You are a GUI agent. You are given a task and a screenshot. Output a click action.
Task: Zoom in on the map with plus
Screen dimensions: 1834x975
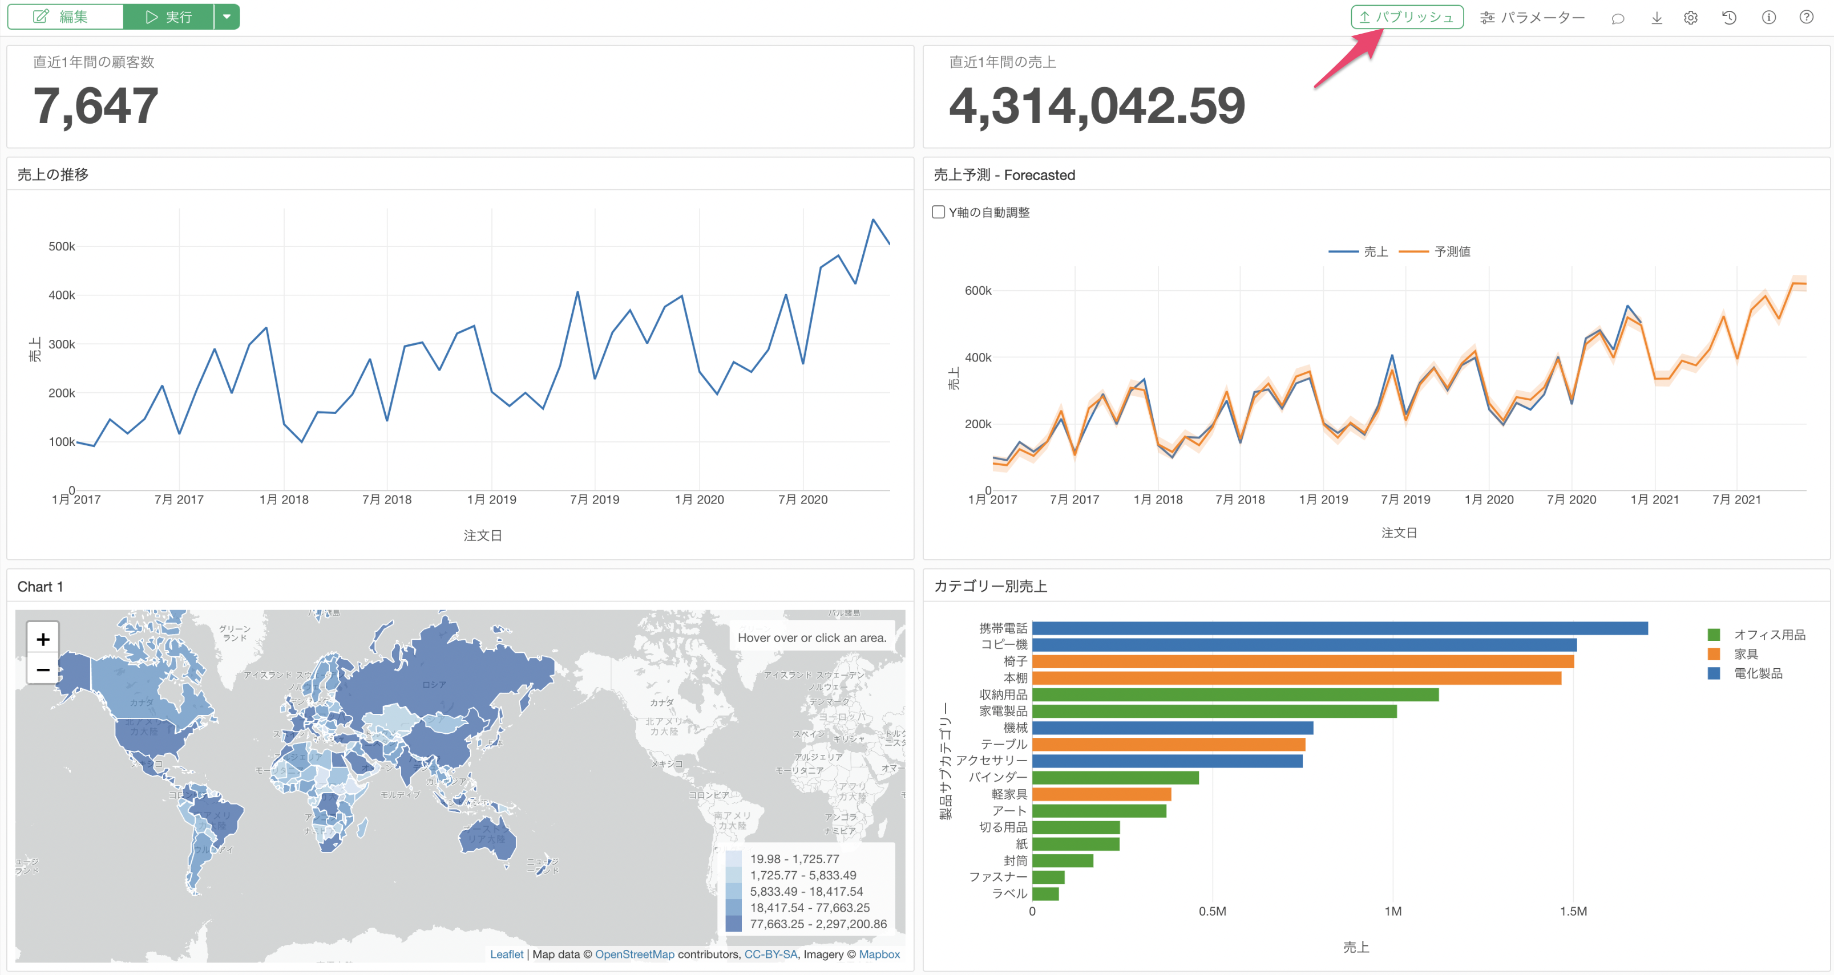(43, 639)
